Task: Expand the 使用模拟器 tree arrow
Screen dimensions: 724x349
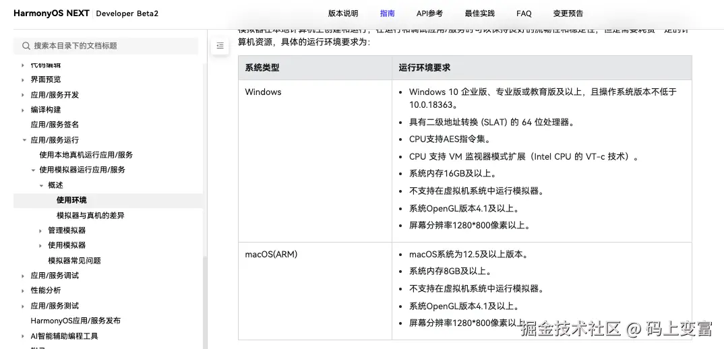Action: coord(40,246)
